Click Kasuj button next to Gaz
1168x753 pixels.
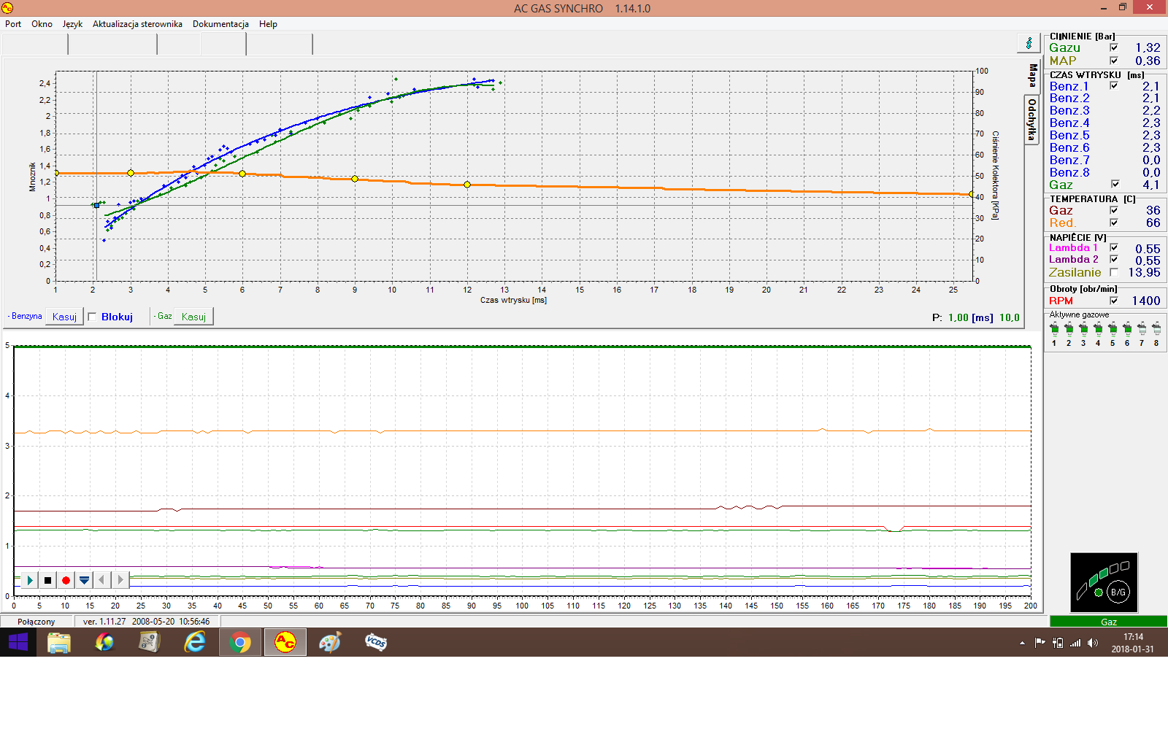click(193, 317)
